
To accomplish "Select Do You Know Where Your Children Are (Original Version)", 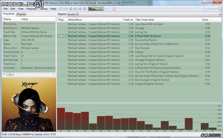I will click(134, 76).
